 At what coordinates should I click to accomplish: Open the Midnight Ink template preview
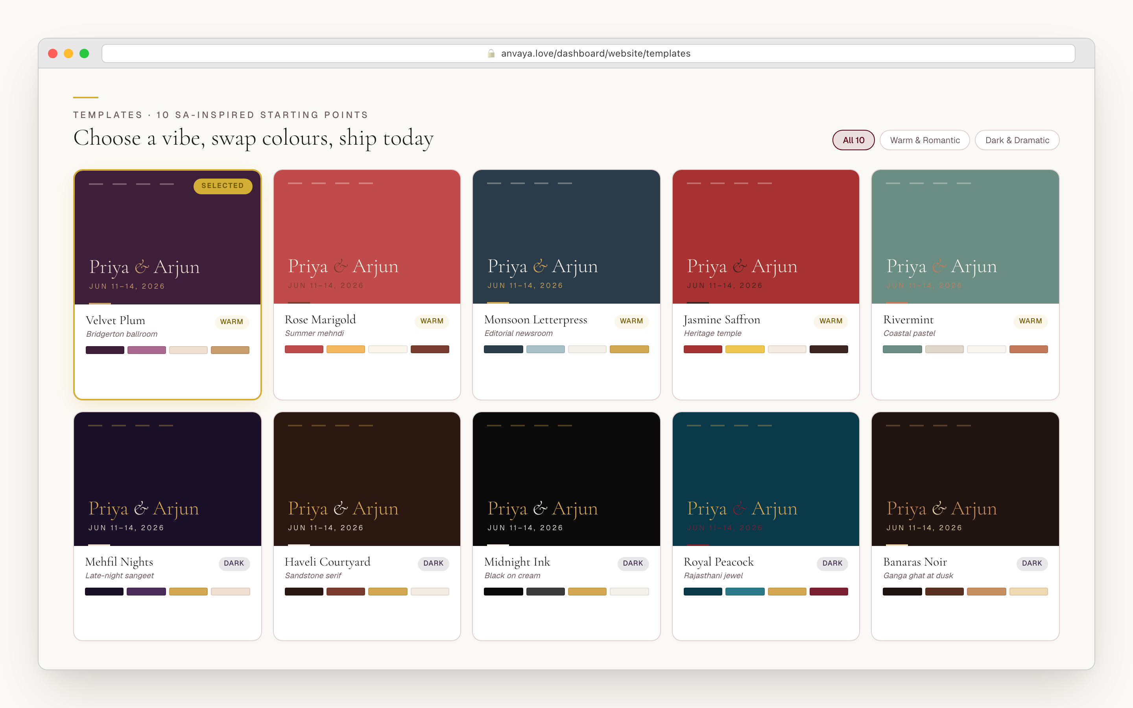point(566,479)
